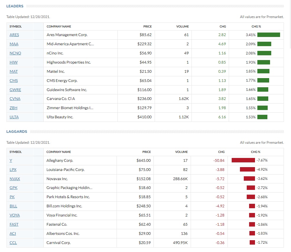Click company name Albertsons Cos. Inc.
Screen dimensions: 291x252
(63, 233)
